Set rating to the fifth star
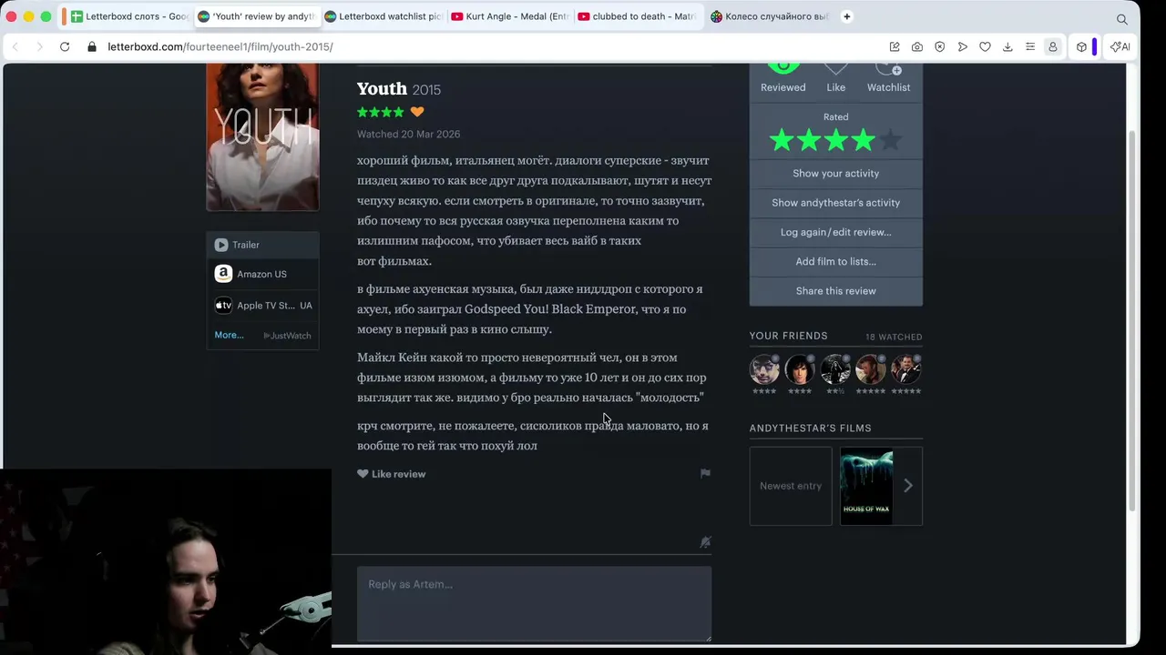Image resolution: width=1166 pixels, height=655 pixels. coord(891,140)
